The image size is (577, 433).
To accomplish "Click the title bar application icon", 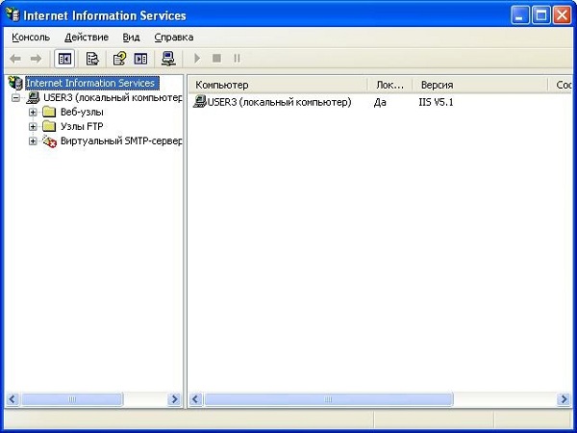I will point(13,14).
